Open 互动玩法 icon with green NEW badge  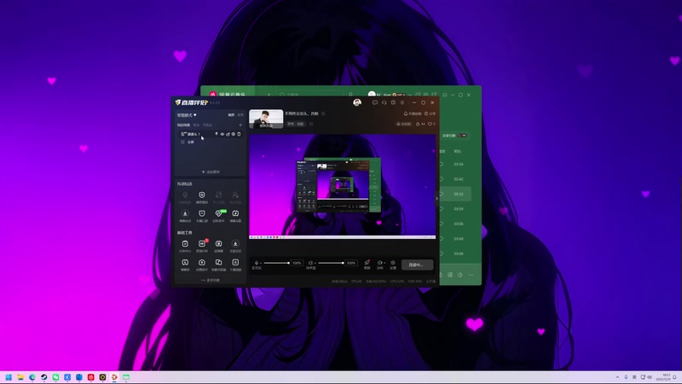point(219,215)
